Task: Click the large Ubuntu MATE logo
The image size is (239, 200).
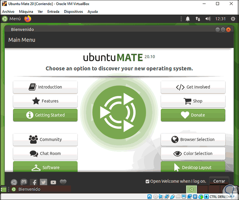Action: click(x=119, y=113)
